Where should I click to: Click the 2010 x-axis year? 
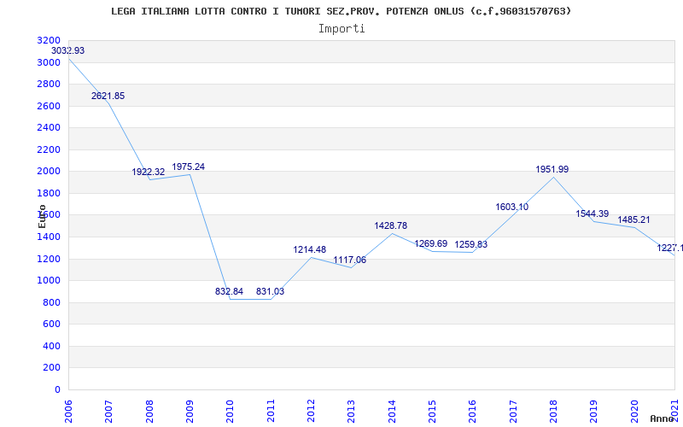[230, 412]
